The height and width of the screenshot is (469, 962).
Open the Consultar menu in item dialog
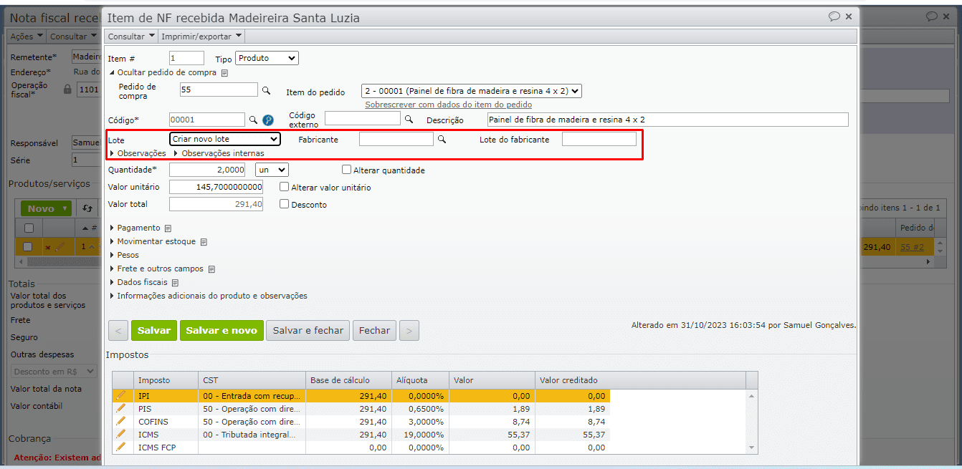131,36
